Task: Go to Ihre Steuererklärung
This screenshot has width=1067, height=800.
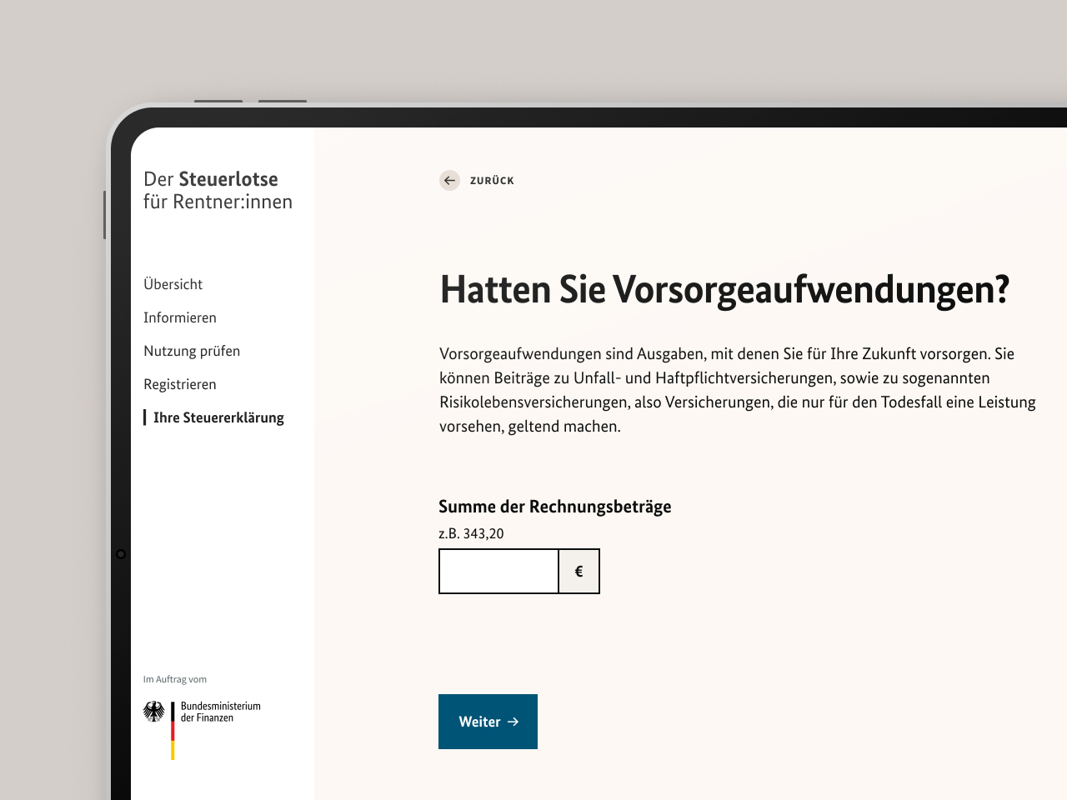Action: click(218, 417)
